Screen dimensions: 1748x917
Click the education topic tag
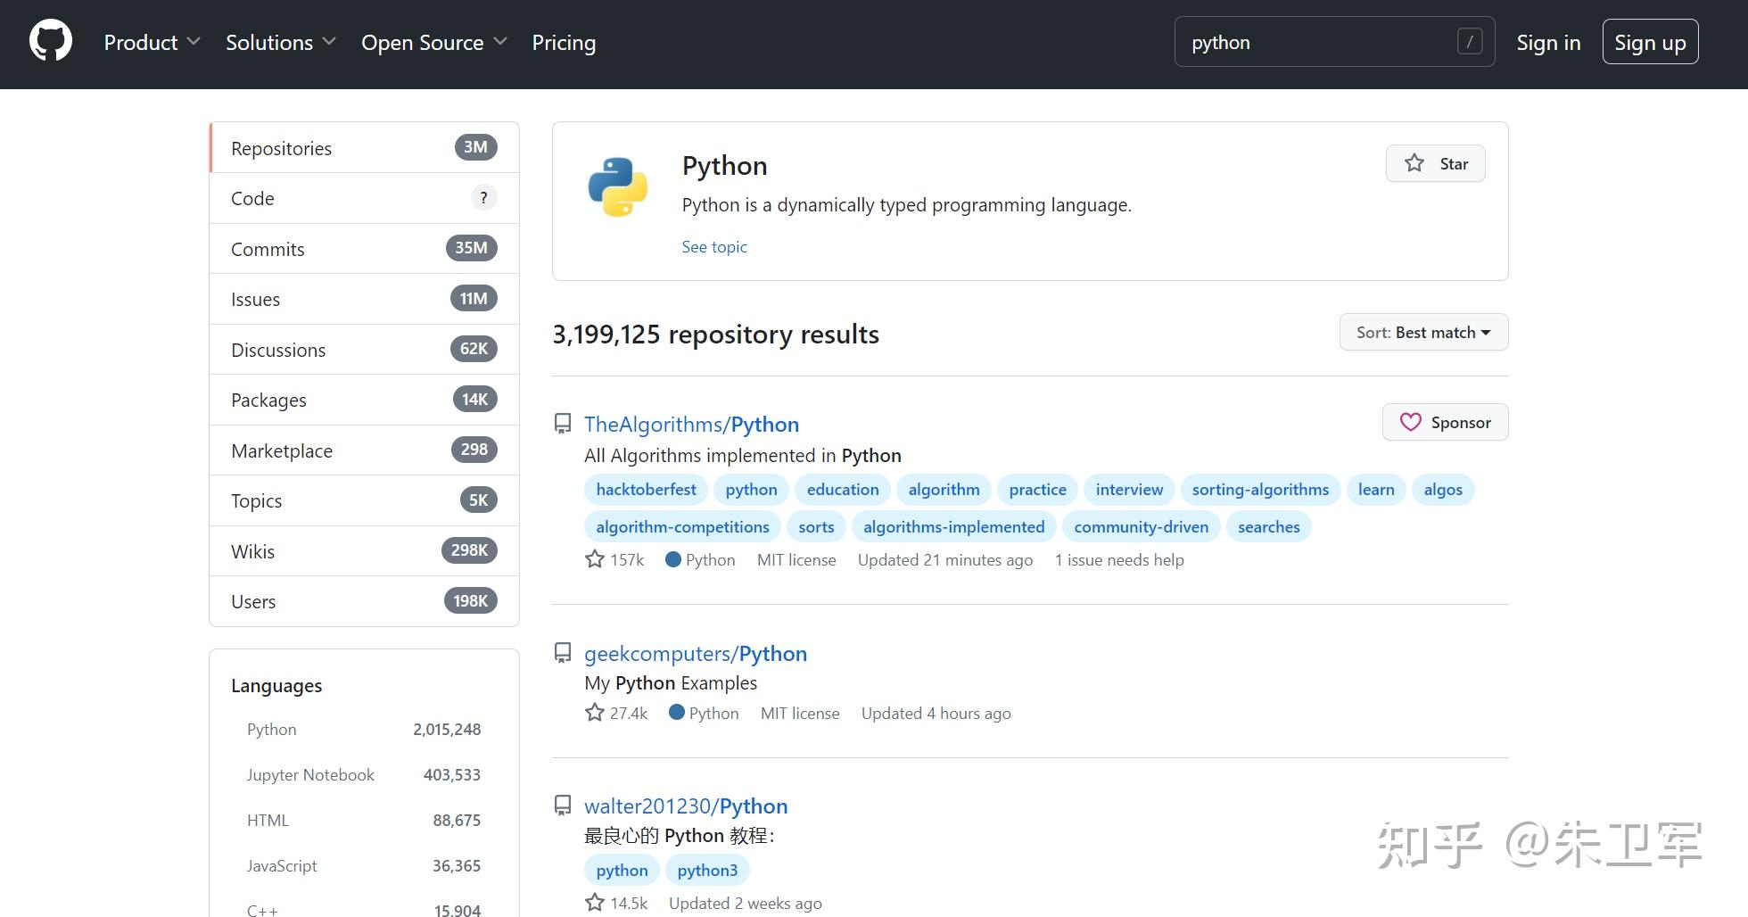pos(843,489)
